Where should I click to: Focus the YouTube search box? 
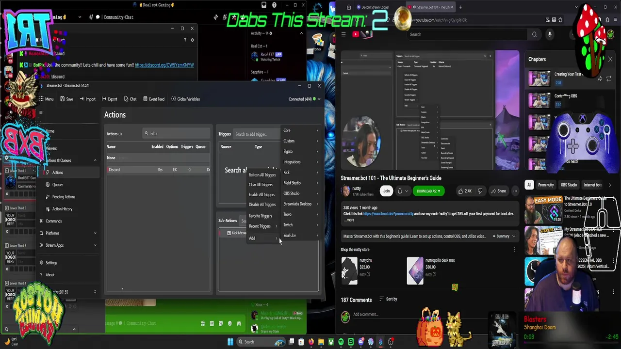coord(466,34)
